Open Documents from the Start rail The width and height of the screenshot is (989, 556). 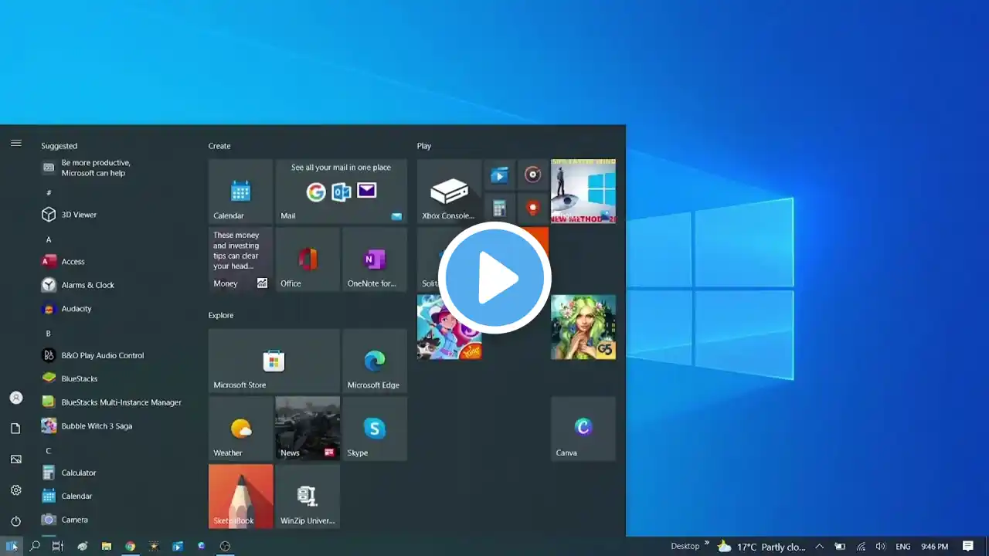point(15,429)
